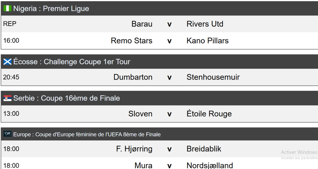Click F. Hjørring in the 18:00 match
The width and height of the screenshot is (318, 169).
(134, 149)
